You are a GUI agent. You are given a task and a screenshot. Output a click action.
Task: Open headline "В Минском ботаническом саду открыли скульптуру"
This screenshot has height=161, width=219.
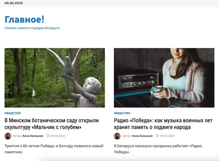coord(51,124)
